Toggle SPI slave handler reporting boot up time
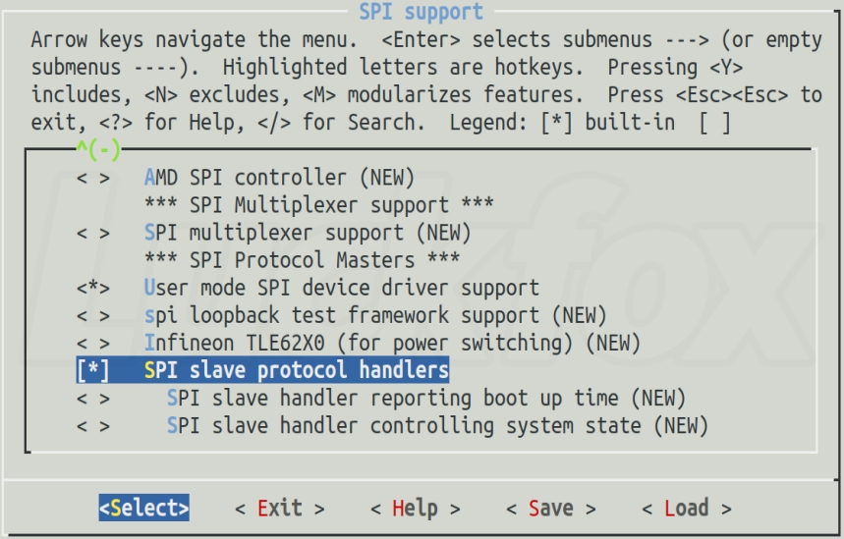Screen dimensions: 844x539 (93, 399)
